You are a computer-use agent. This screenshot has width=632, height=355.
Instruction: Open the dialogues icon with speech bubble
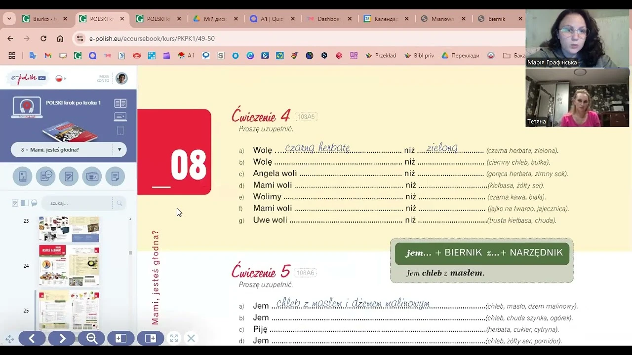(x=45, y=176)
